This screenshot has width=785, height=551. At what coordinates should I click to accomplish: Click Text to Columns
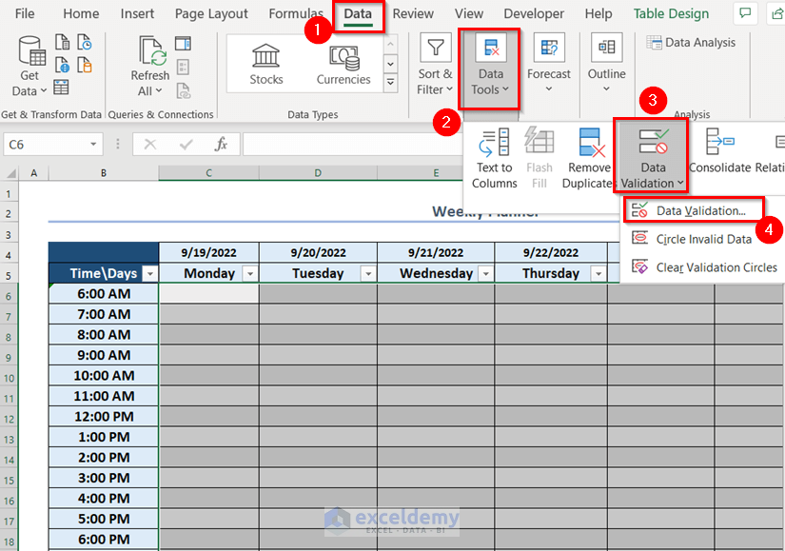coord(494,158)
